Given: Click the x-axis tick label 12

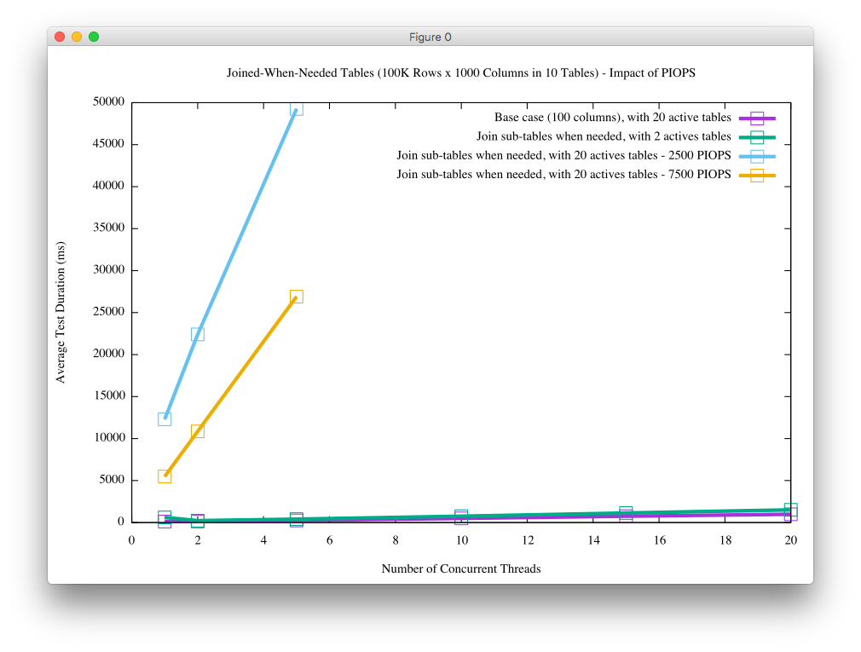Looking at the screenshot, I should pos(528,540).
